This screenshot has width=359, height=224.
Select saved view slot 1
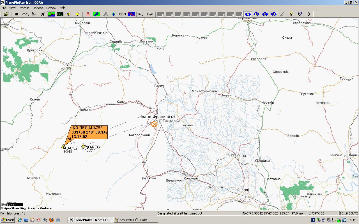161,14
